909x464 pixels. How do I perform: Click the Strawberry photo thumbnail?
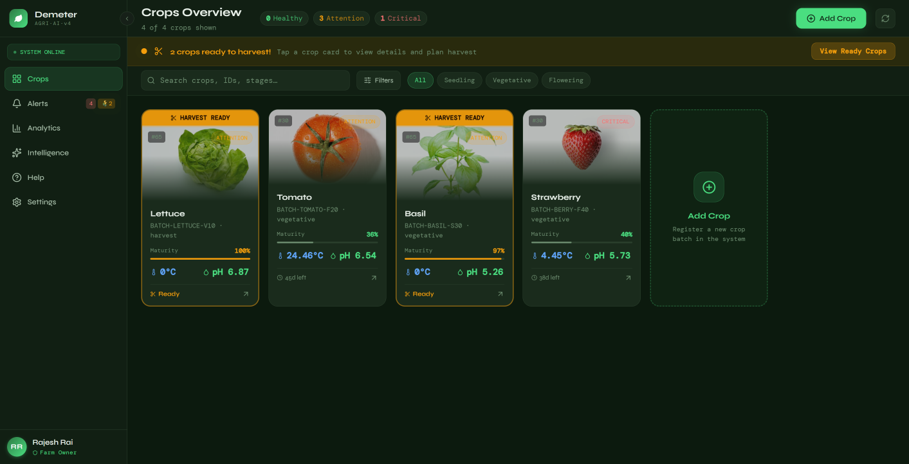(582, 147)
